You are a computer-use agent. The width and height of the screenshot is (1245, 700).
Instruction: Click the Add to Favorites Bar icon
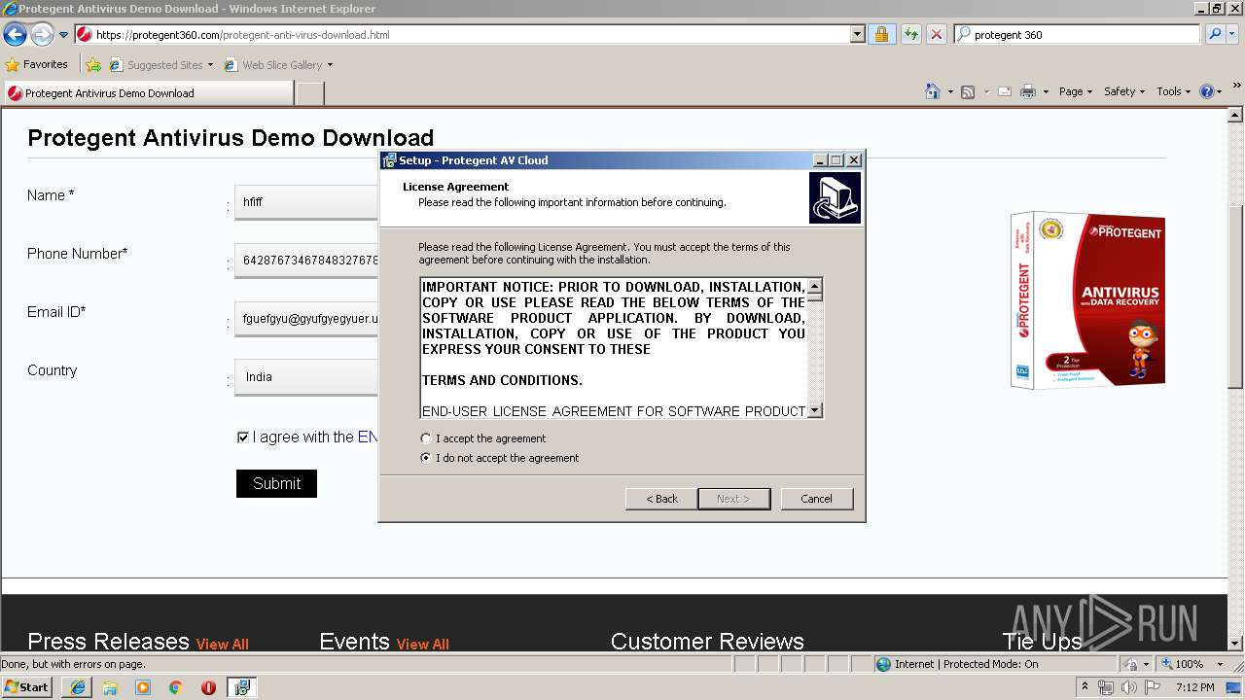click(x=93, y=65)
